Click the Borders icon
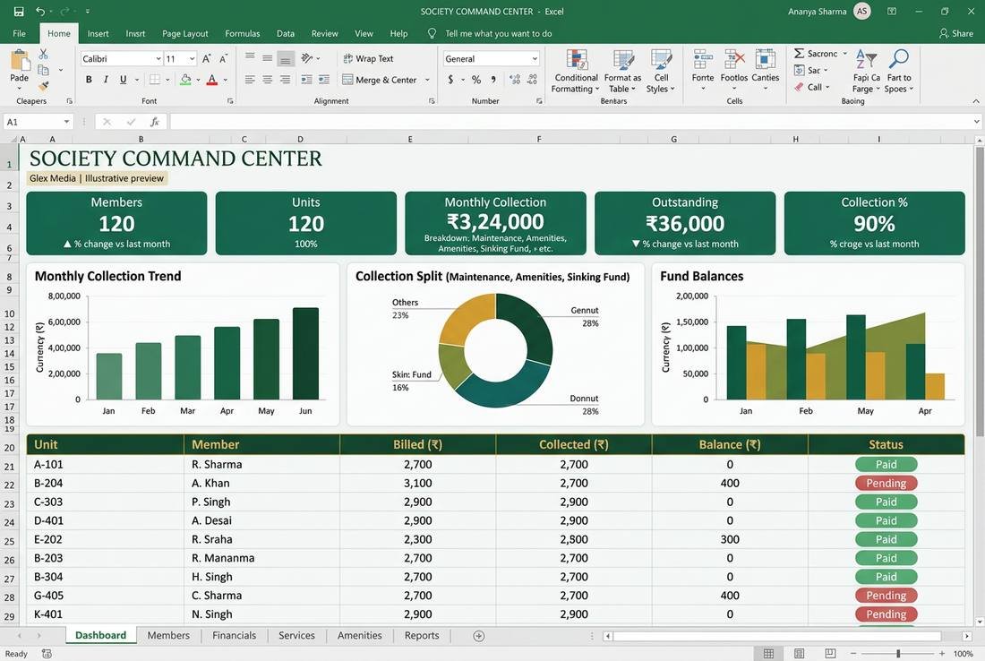This screenshot has height=661, width=985. [x=155, y=79]
